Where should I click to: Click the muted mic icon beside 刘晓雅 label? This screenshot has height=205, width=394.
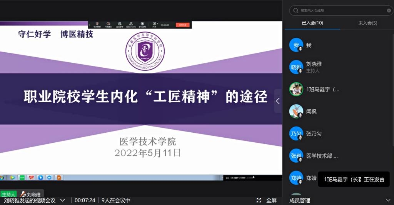(x=23, y=195)
